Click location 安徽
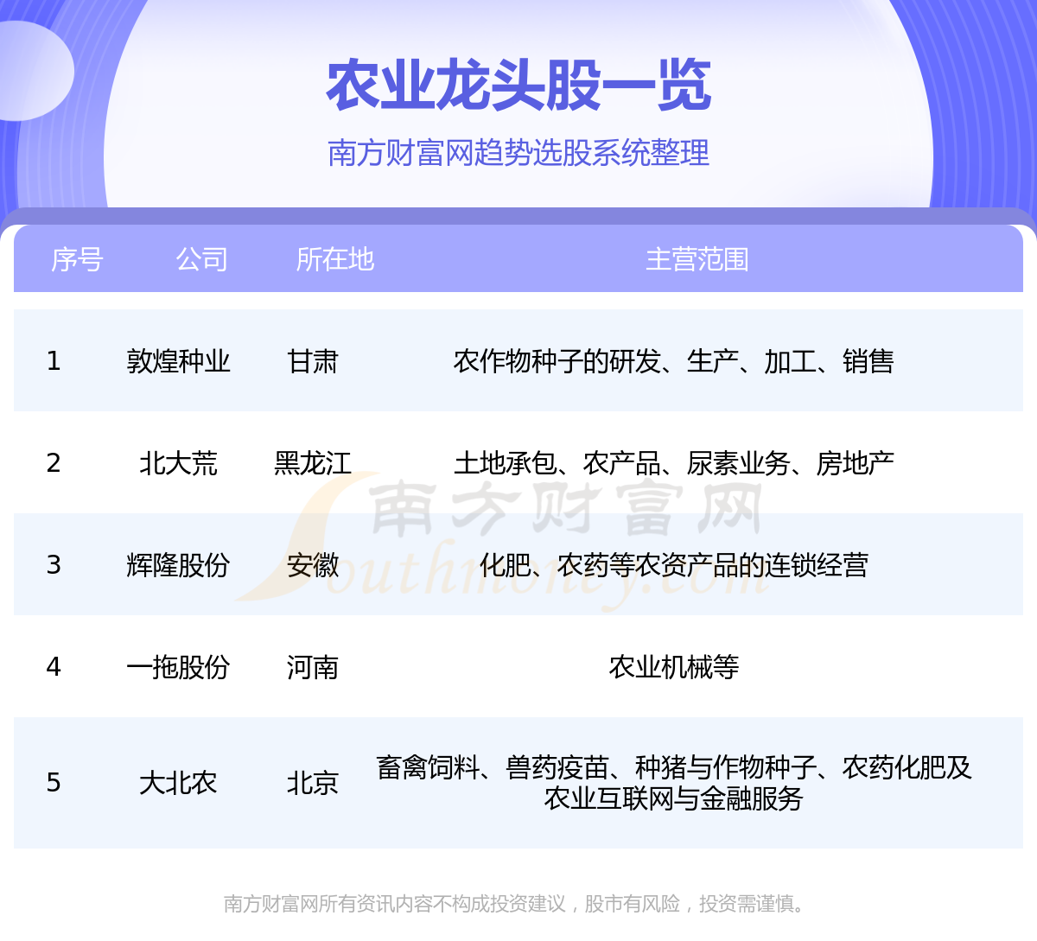 click(x=313, y=565)
